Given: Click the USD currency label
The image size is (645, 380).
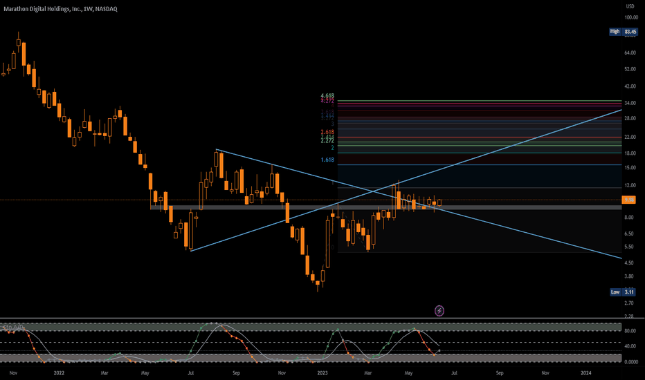Looking at the screenshot, I should tap(630, 6).
